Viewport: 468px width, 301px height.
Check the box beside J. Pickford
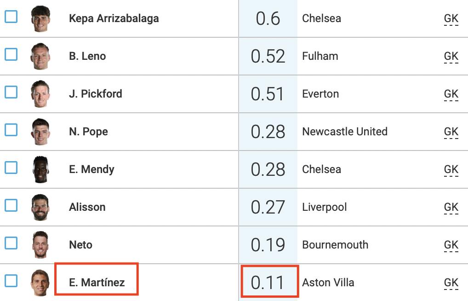click(x=11, y=93)
